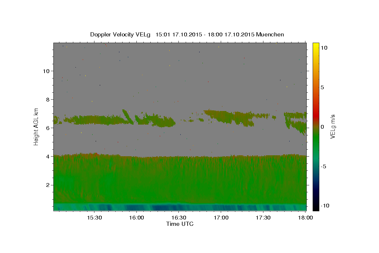
Task: Click the 16:00 time tick label
Action: click(x=136, y=218)
